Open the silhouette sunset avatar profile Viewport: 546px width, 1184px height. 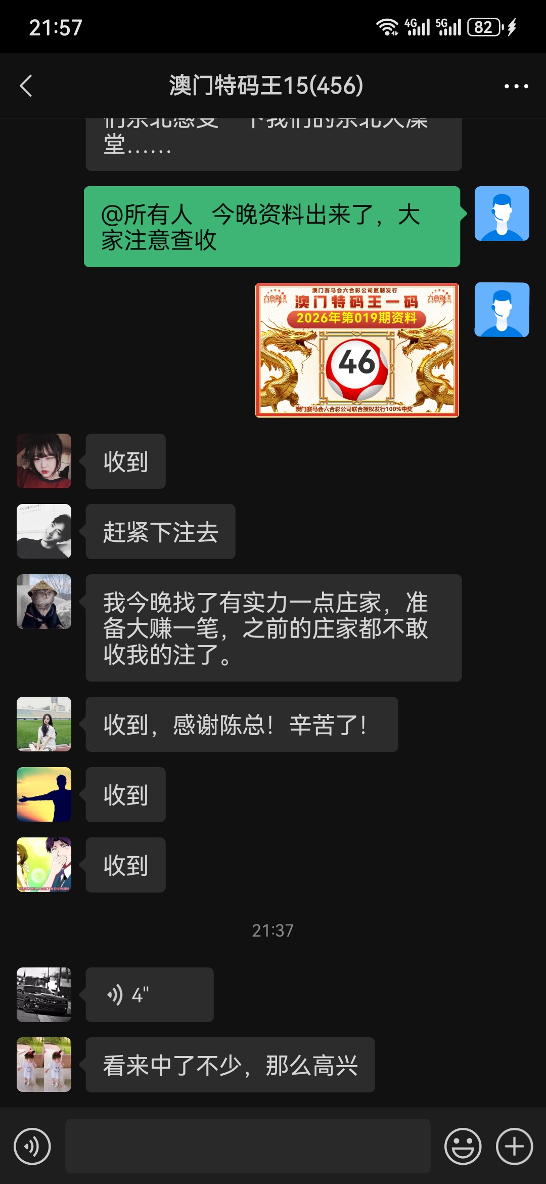coord(44,794)
